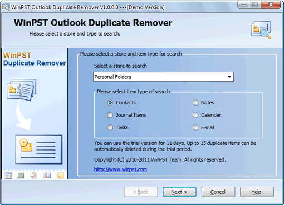
Task: Click the merged contact card illustration
Action: 38,149
